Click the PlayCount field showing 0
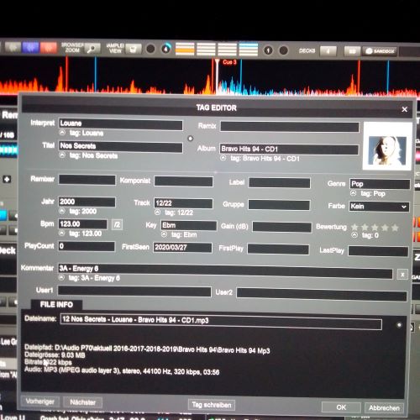This screenshot has width=420, height=420. point(87,246)
